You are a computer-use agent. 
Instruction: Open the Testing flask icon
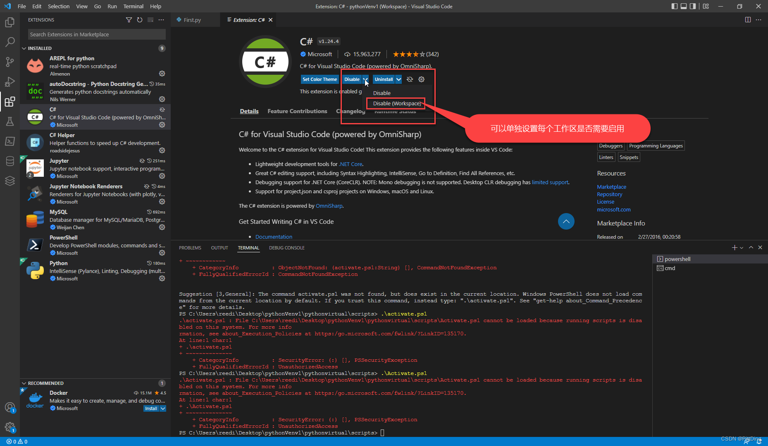10,121
